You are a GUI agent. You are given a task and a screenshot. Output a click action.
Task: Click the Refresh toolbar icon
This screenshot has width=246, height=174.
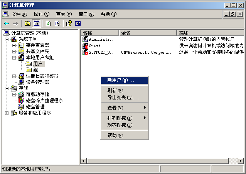[48, 23]
